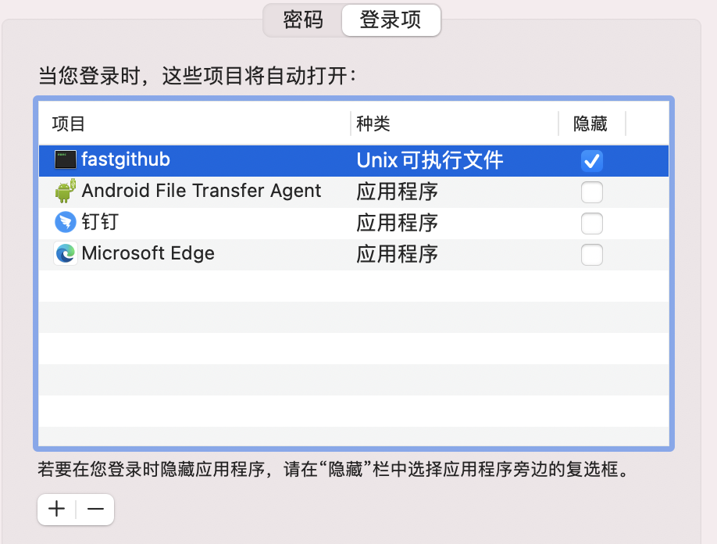Click the 种类 column header
Viewport: 717px width, 544px height.
click(373, 123)
